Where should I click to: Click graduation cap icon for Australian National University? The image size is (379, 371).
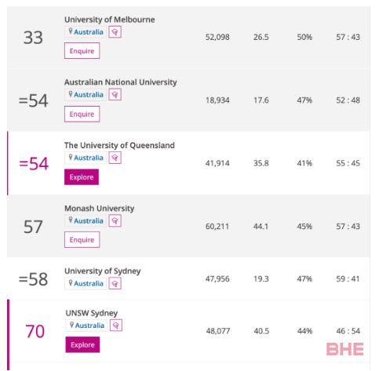[x=115, y=95]
